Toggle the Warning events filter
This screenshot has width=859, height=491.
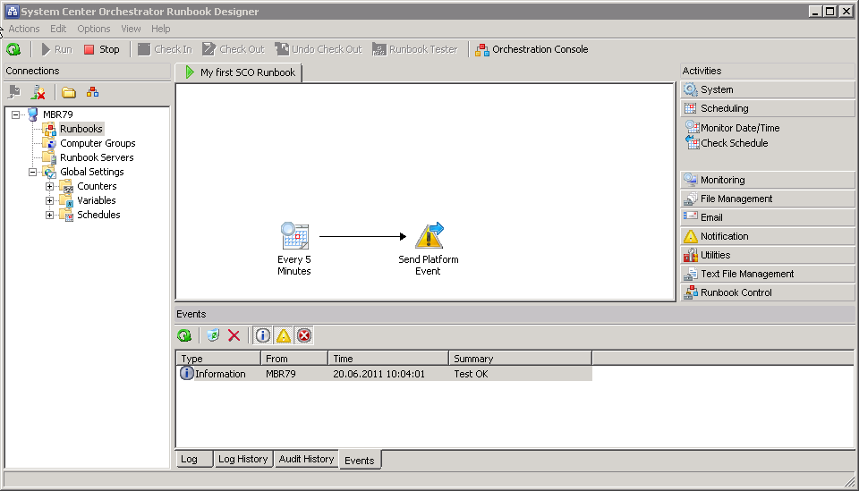point(283,335)
